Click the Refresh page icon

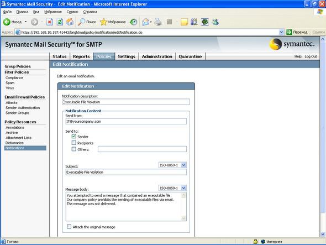pos(60,22)
